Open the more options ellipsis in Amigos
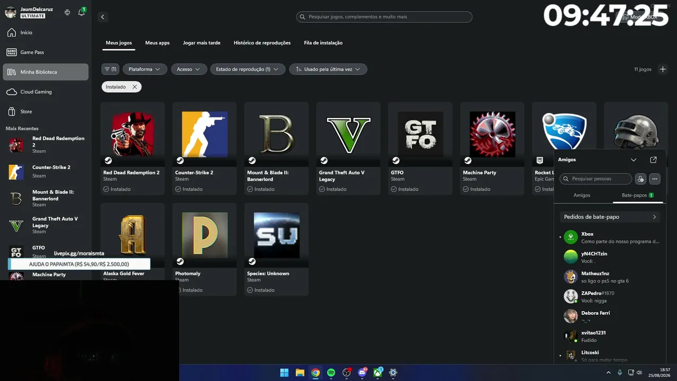The width and height of the screenshot is (677, 381). coord(655,179)
